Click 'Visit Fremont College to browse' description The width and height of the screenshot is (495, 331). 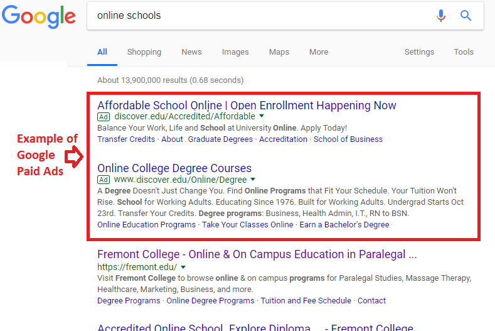point(284,283)
